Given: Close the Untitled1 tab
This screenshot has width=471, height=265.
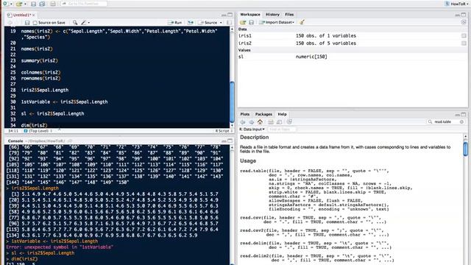Looking at the screenshot, I should point(34,15).
